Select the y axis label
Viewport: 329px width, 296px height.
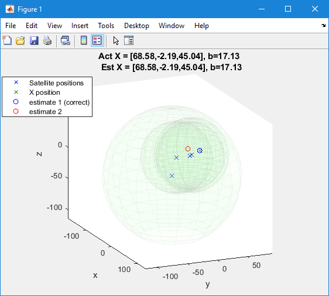207,284
